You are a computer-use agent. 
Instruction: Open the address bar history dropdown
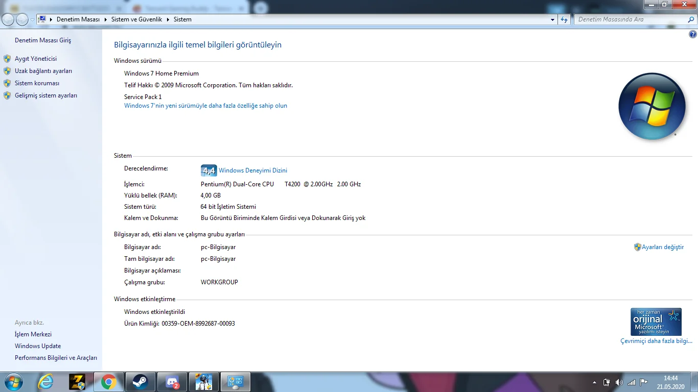(x=552, y=20)
